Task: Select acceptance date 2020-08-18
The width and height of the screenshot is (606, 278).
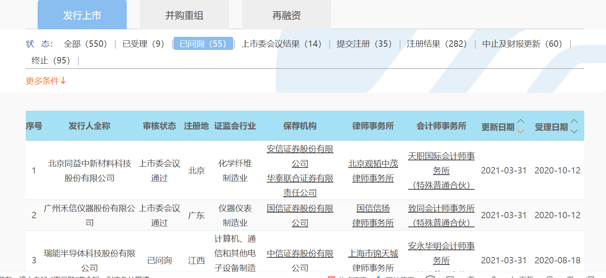Action: pos(557,261)
